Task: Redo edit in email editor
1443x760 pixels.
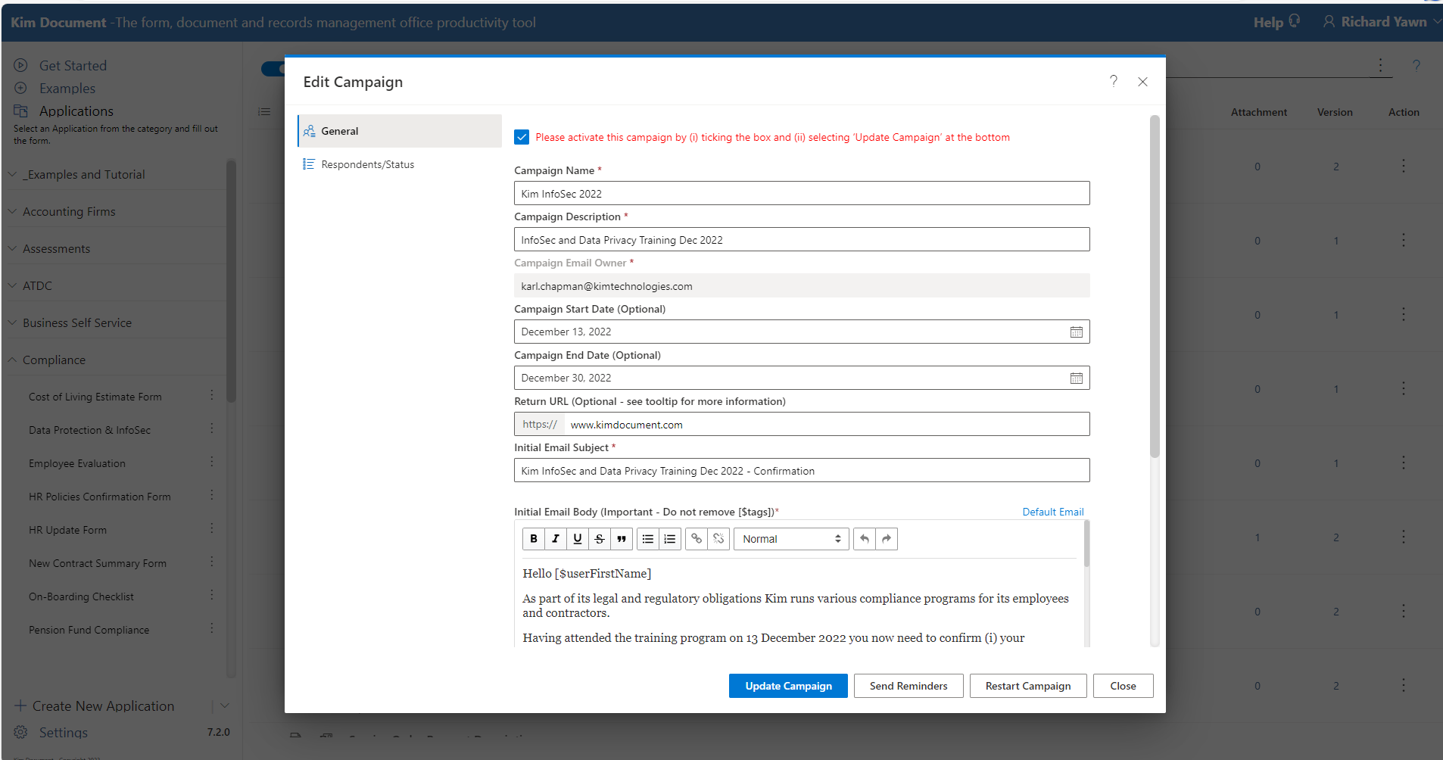Action: [887, 539]
